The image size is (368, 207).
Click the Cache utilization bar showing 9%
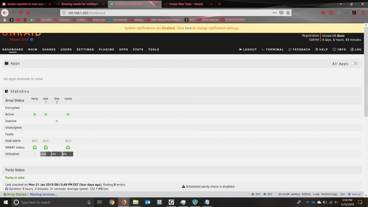click(68, 154)
